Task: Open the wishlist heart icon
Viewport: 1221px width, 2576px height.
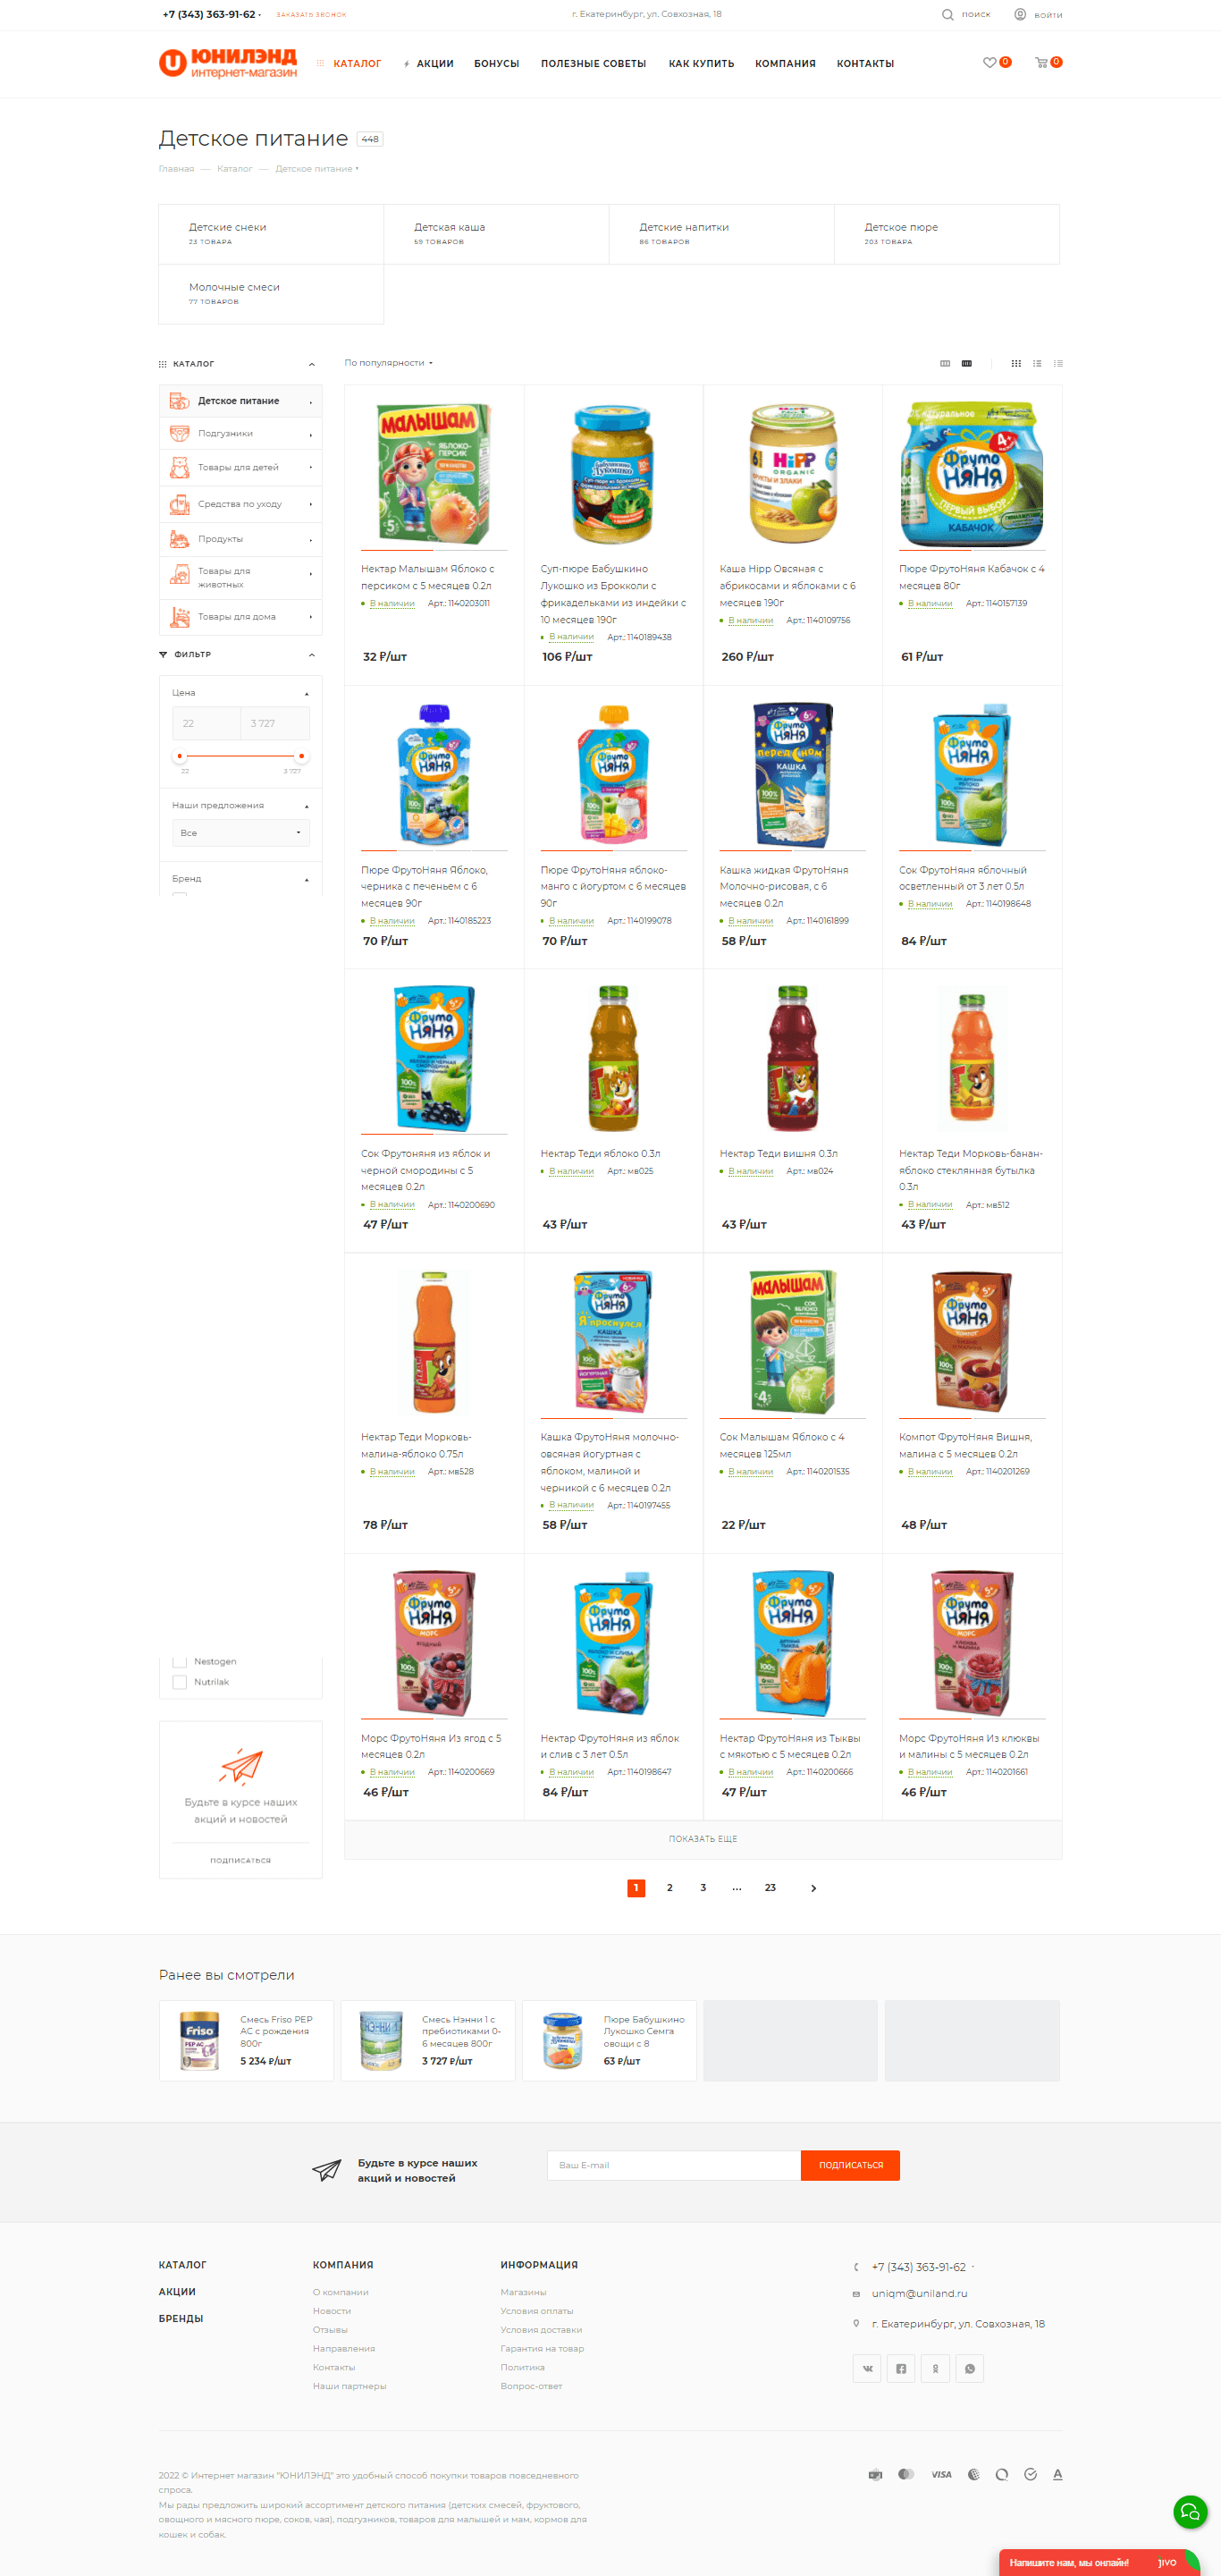Action: coord(989,63)
